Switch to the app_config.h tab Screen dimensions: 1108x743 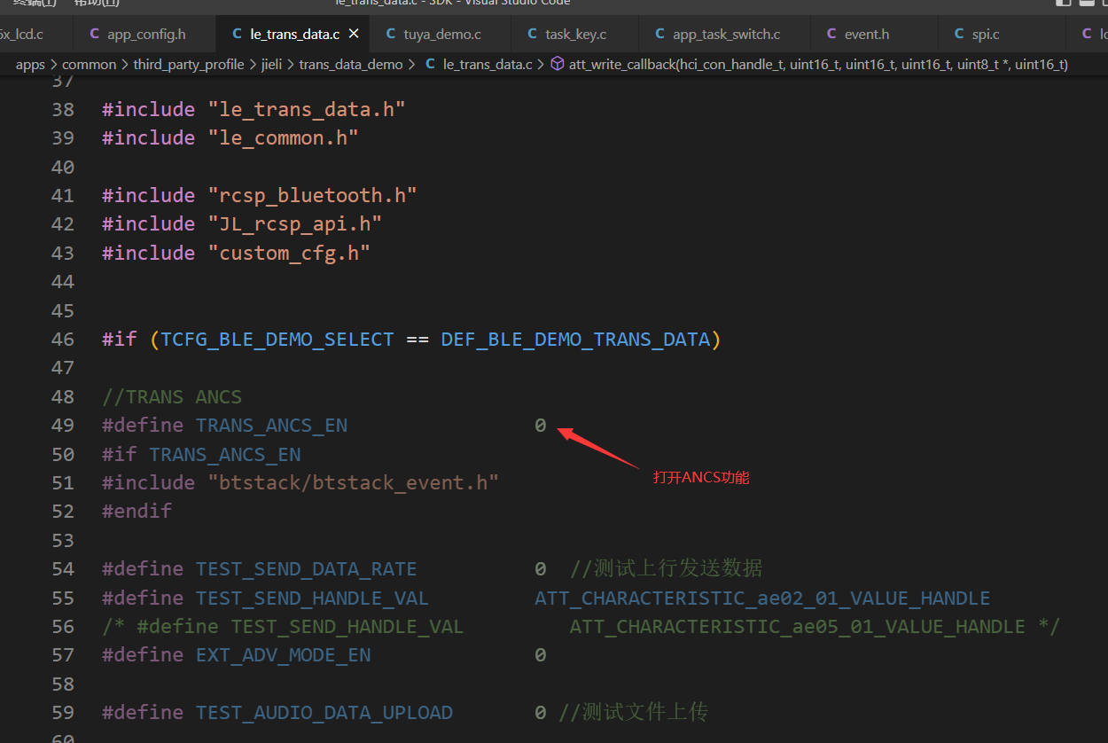click(146, 34)
